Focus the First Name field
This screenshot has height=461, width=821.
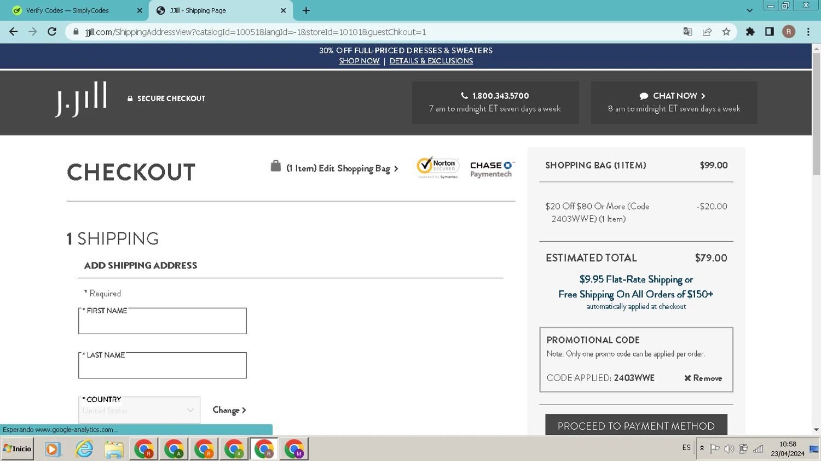pos(163,321)
